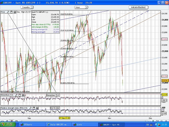The image size is (169, 127).
Task: Click the GBPJPY window title bar icon
Action: coord(2,3)
